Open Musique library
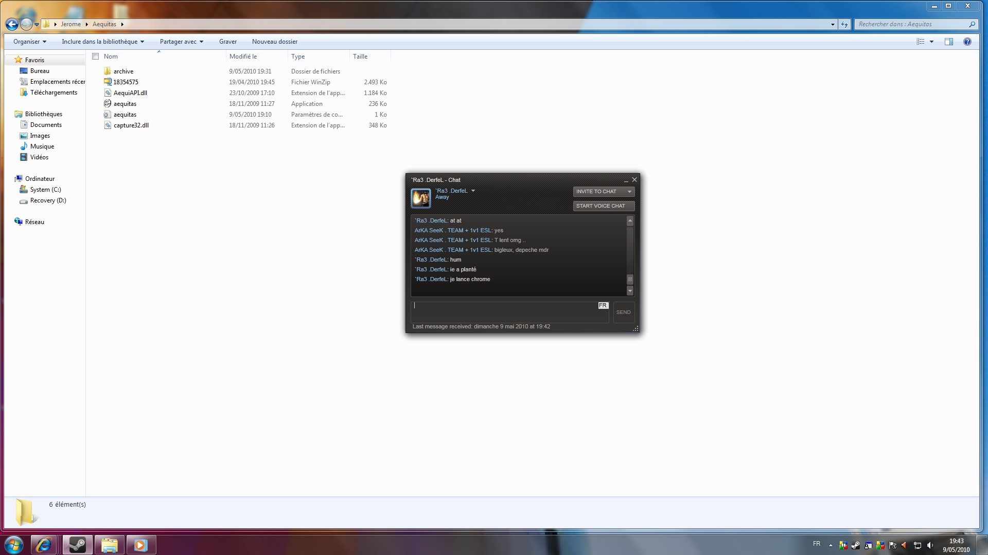Viewport: 988px width, 555px height. [x=42, y=146]
